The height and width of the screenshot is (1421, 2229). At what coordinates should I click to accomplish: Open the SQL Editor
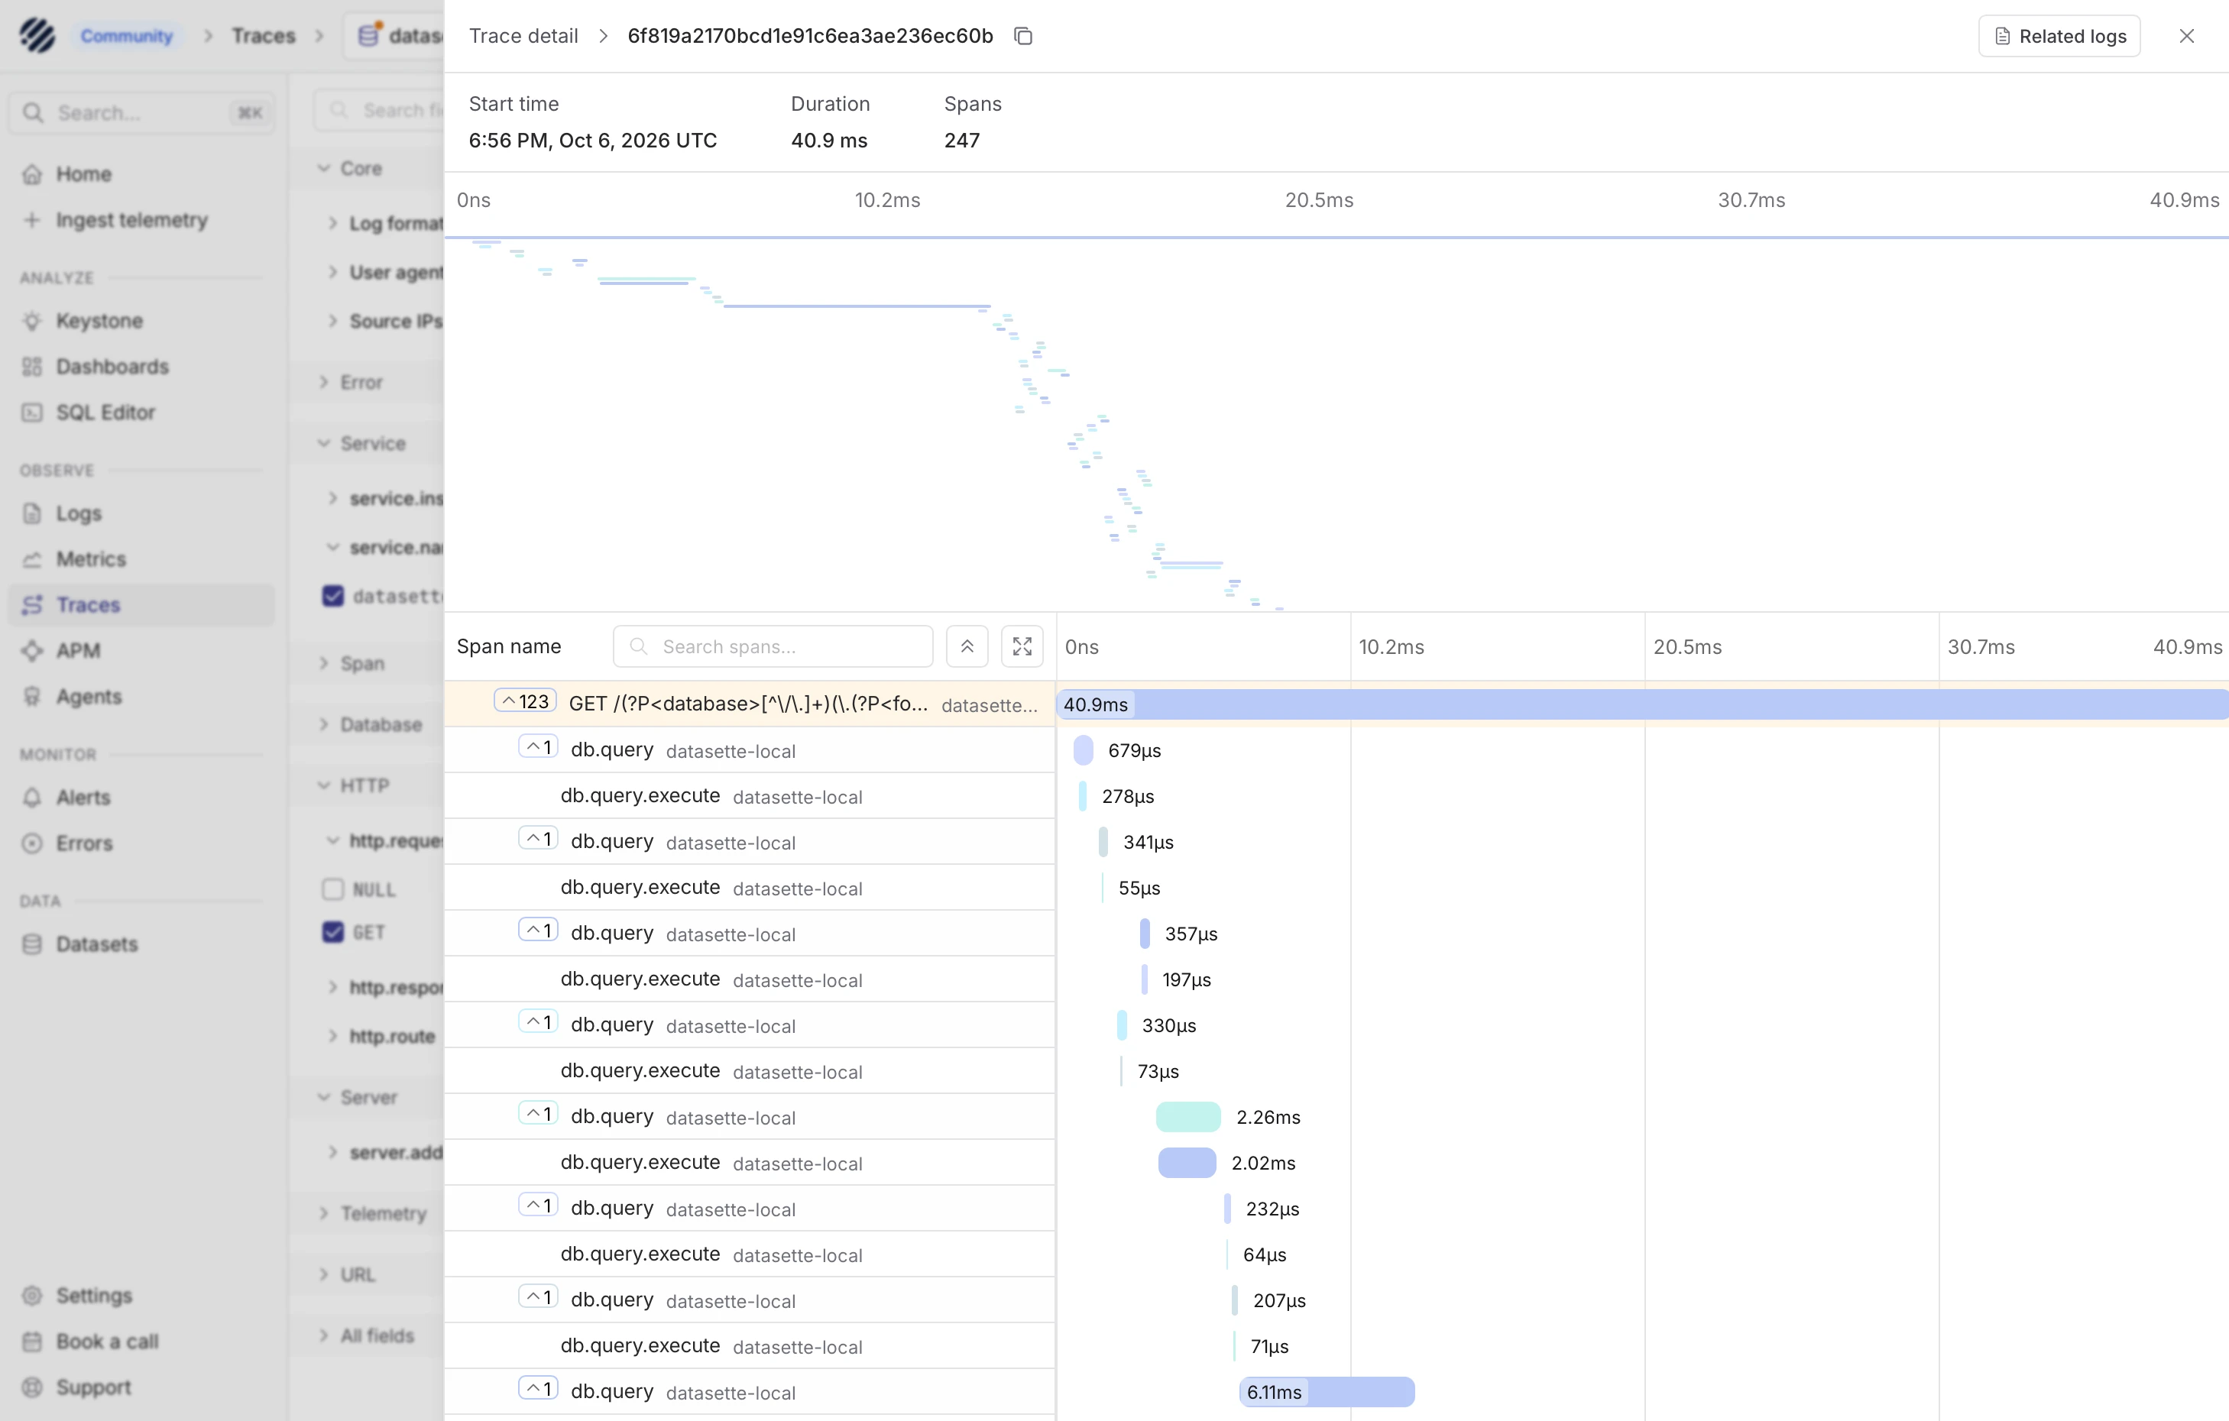click(105, 413)
